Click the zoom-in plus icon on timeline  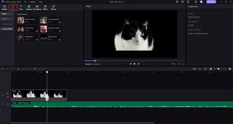click(x=230, y=69)
